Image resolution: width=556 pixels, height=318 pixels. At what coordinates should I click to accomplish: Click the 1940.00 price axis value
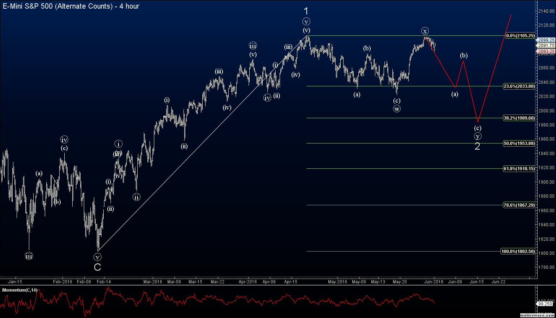coord(546,154)
